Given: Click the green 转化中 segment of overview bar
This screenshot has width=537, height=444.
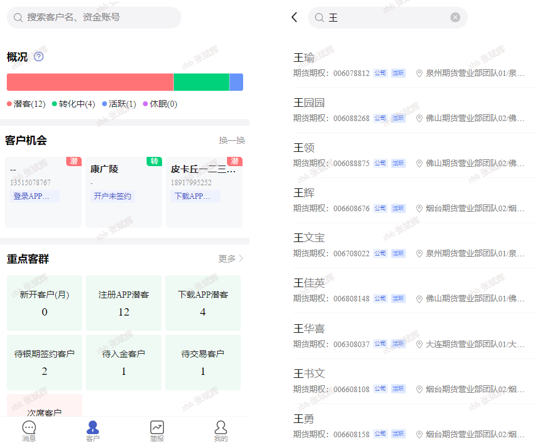Looking at the screenshot, I should tap(202, 82).
